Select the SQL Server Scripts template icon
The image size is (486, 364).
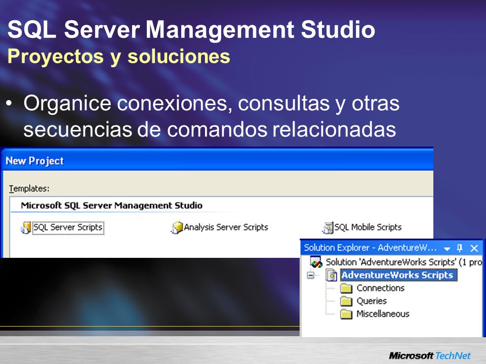(26, 228)
